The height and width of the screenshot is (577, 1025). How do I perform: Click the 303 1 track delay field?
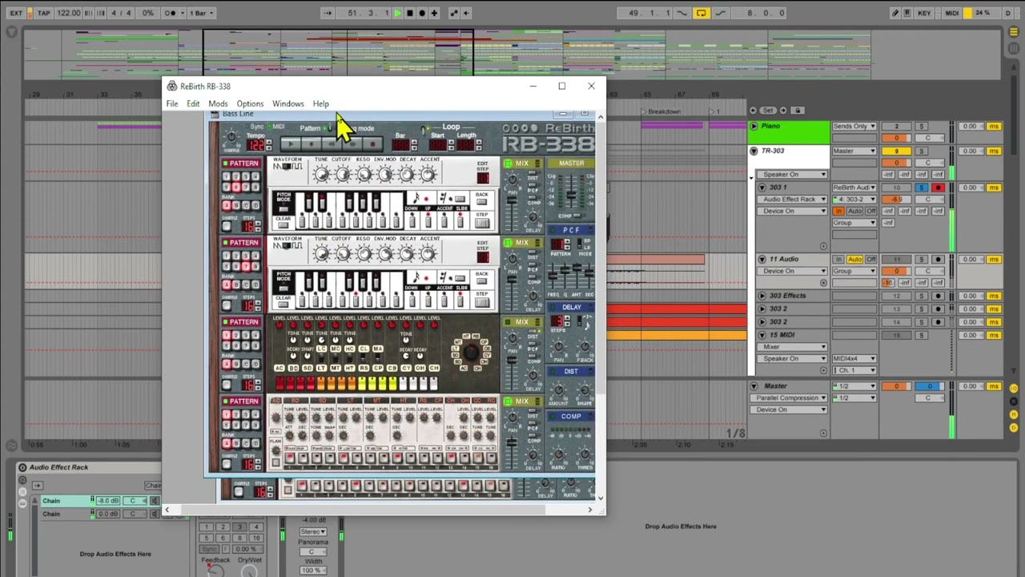(x=970, y=188)
